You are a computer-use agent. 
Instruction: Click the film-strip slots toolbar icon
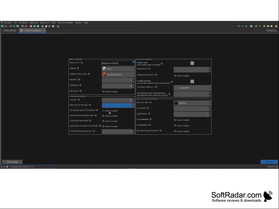5,26
